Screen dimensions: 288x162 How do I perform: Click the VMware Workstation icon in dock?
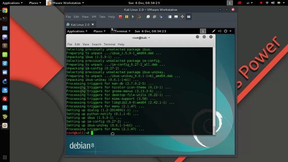(5, 126)
